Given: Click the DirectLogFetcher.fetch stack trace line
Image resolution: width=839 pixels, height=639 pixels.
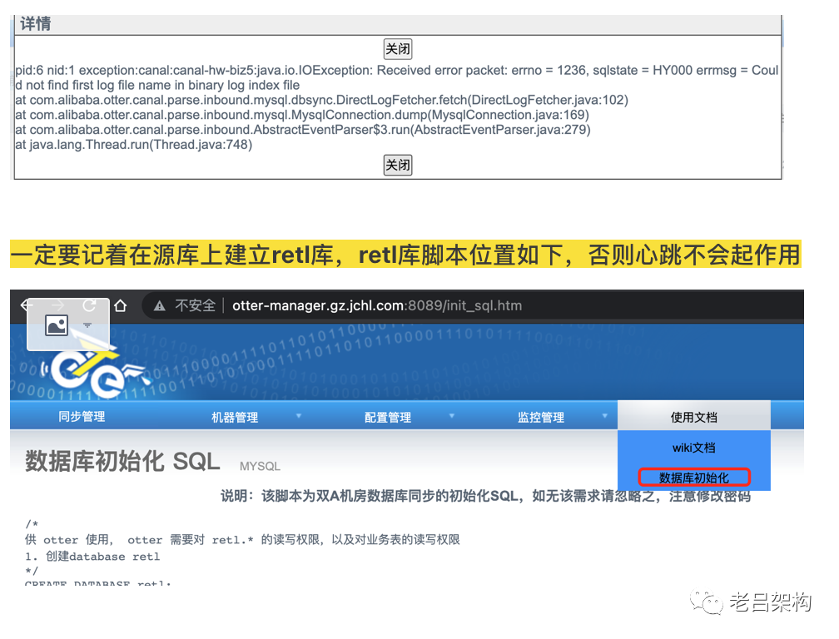Looking at the screenshot, I should (x=321, y=100).
